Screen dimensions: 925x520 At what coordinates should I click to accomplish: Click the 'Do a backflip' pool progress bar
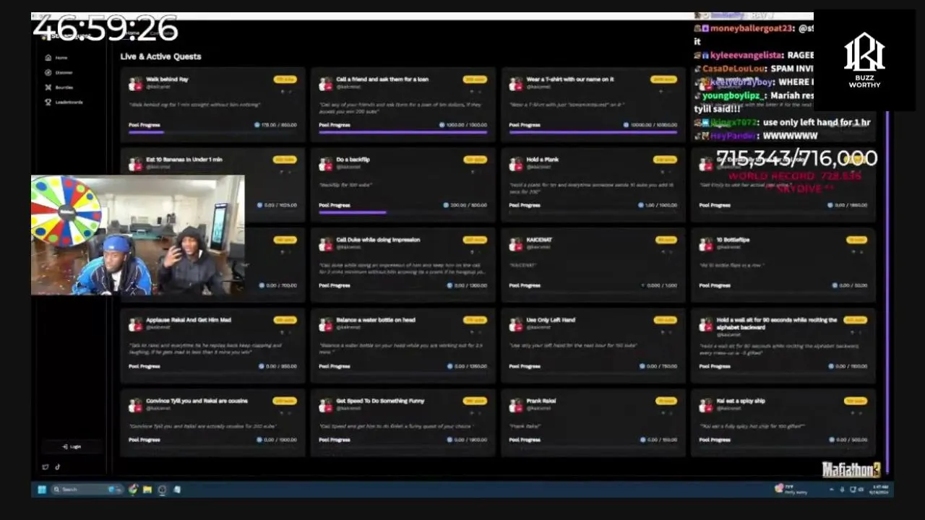403,212
